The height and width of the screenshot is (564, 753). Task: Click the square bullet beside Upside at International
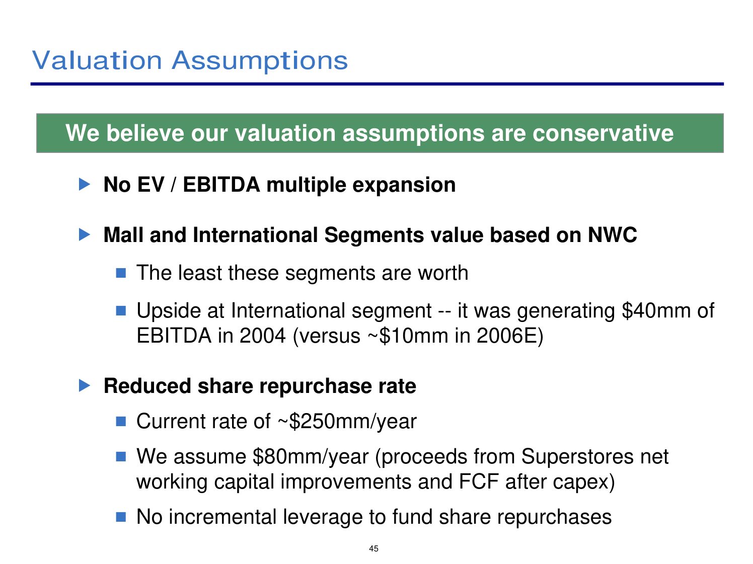point(121,310)
